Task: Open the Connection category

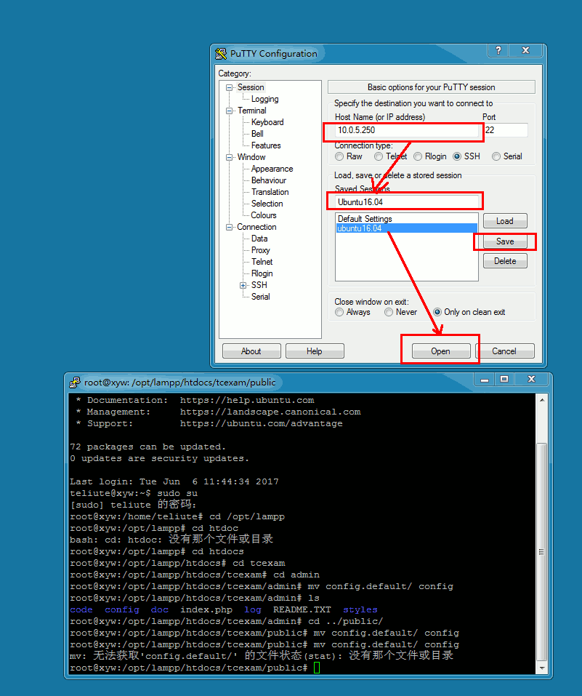Action: [x=256, y=227]
